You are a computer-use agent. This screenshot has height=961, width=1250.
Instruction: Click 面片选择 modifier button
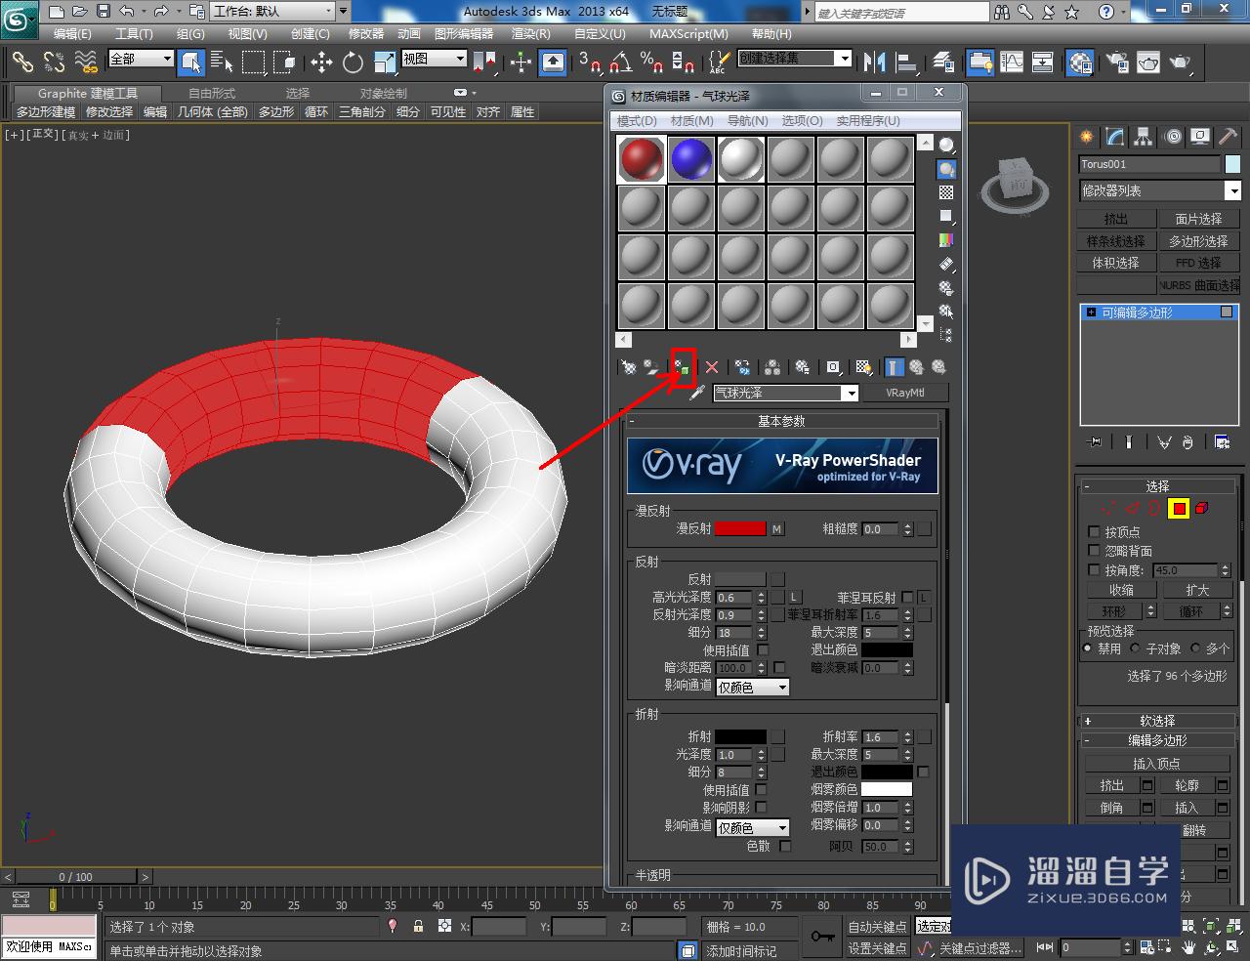1199,219
